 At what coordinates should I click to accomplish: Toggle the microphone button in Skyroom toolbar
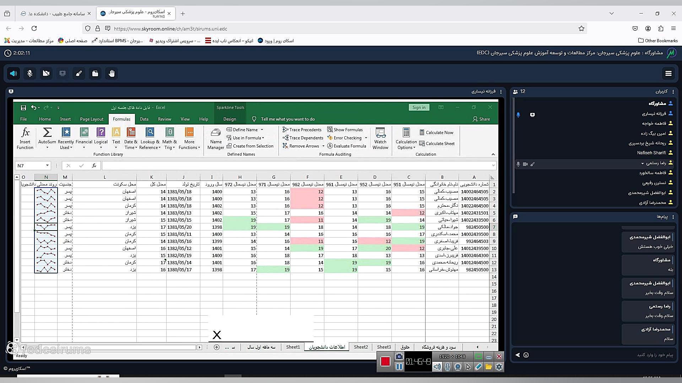tap(30, 73)
